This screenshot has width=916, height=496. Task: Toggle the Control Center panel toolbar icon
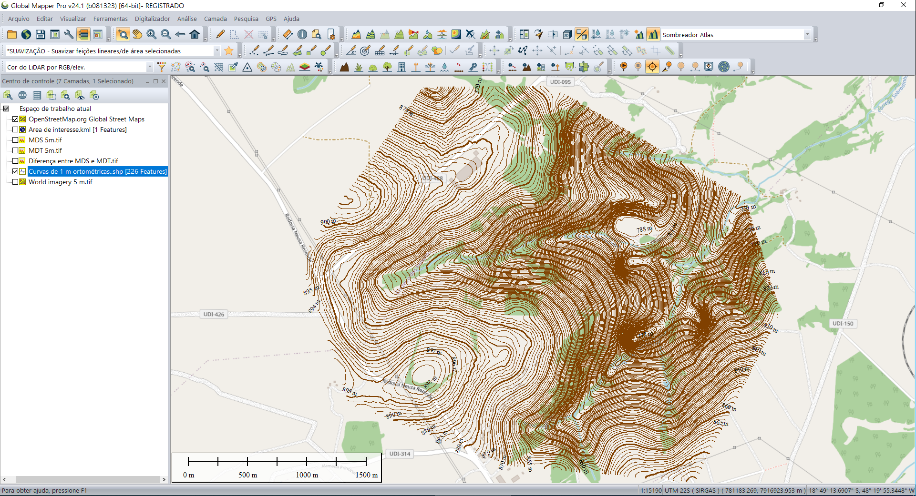click(83, 34)
